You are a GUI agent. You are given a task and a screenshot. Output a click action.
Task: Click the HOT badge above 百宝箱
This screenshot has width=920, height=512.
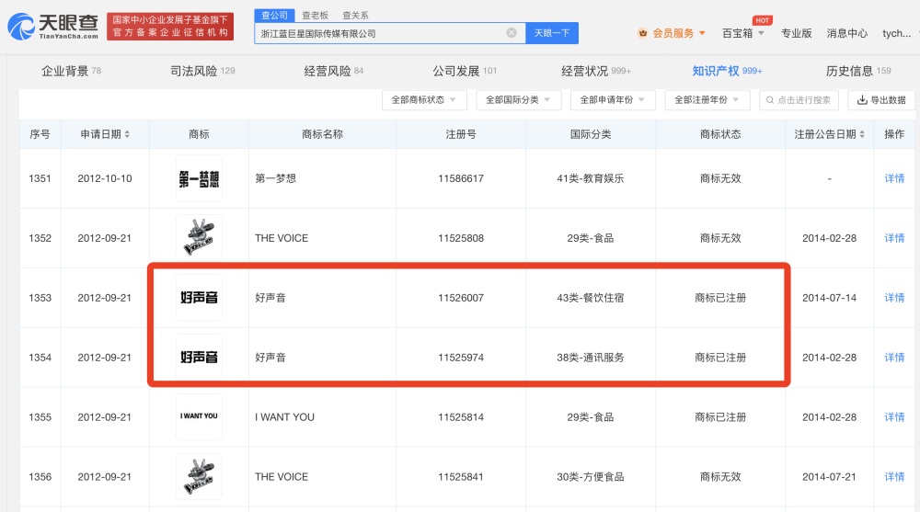[762, 20]
